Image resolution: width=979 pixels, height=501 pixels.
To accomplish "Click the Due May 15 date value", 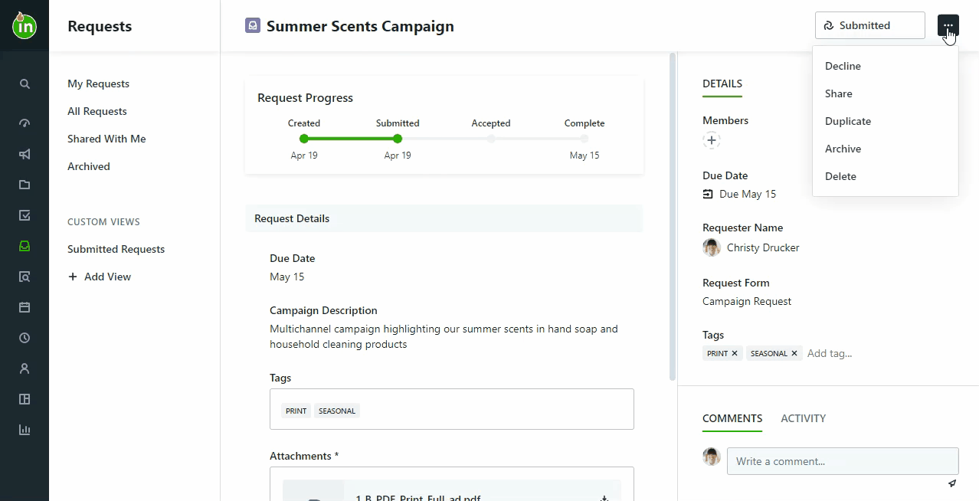I will click(x=748, y=194).
